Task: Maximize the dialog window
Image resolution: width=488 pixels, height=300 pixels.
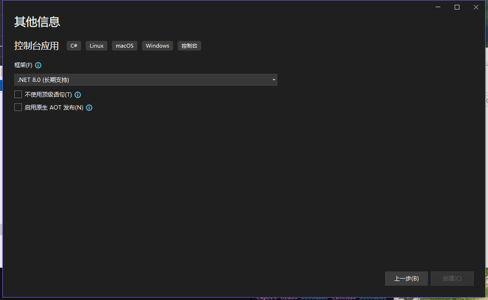Action: 457,7
